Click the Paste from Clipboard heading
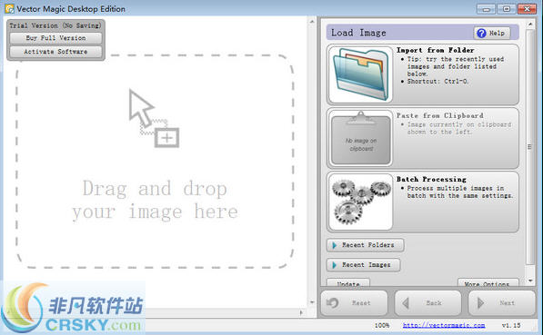Viewport: 543px width, 335px height. coord(440,115)
